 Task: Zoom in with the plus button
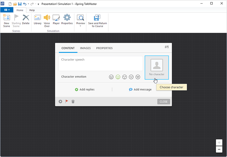click(219, 143)
